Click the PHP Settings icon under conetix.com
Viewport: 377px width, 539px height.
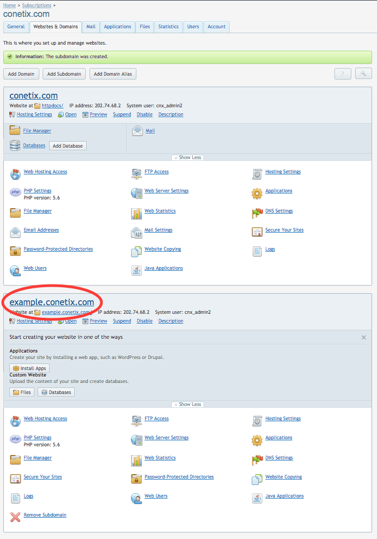(15, 192)
